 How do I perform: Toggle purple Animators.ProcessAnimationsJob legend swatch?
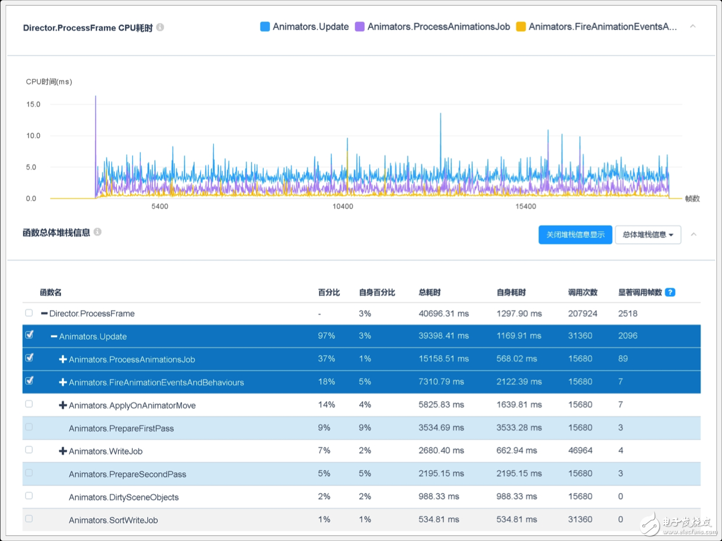pyautogui.click(x=360, y=27)
